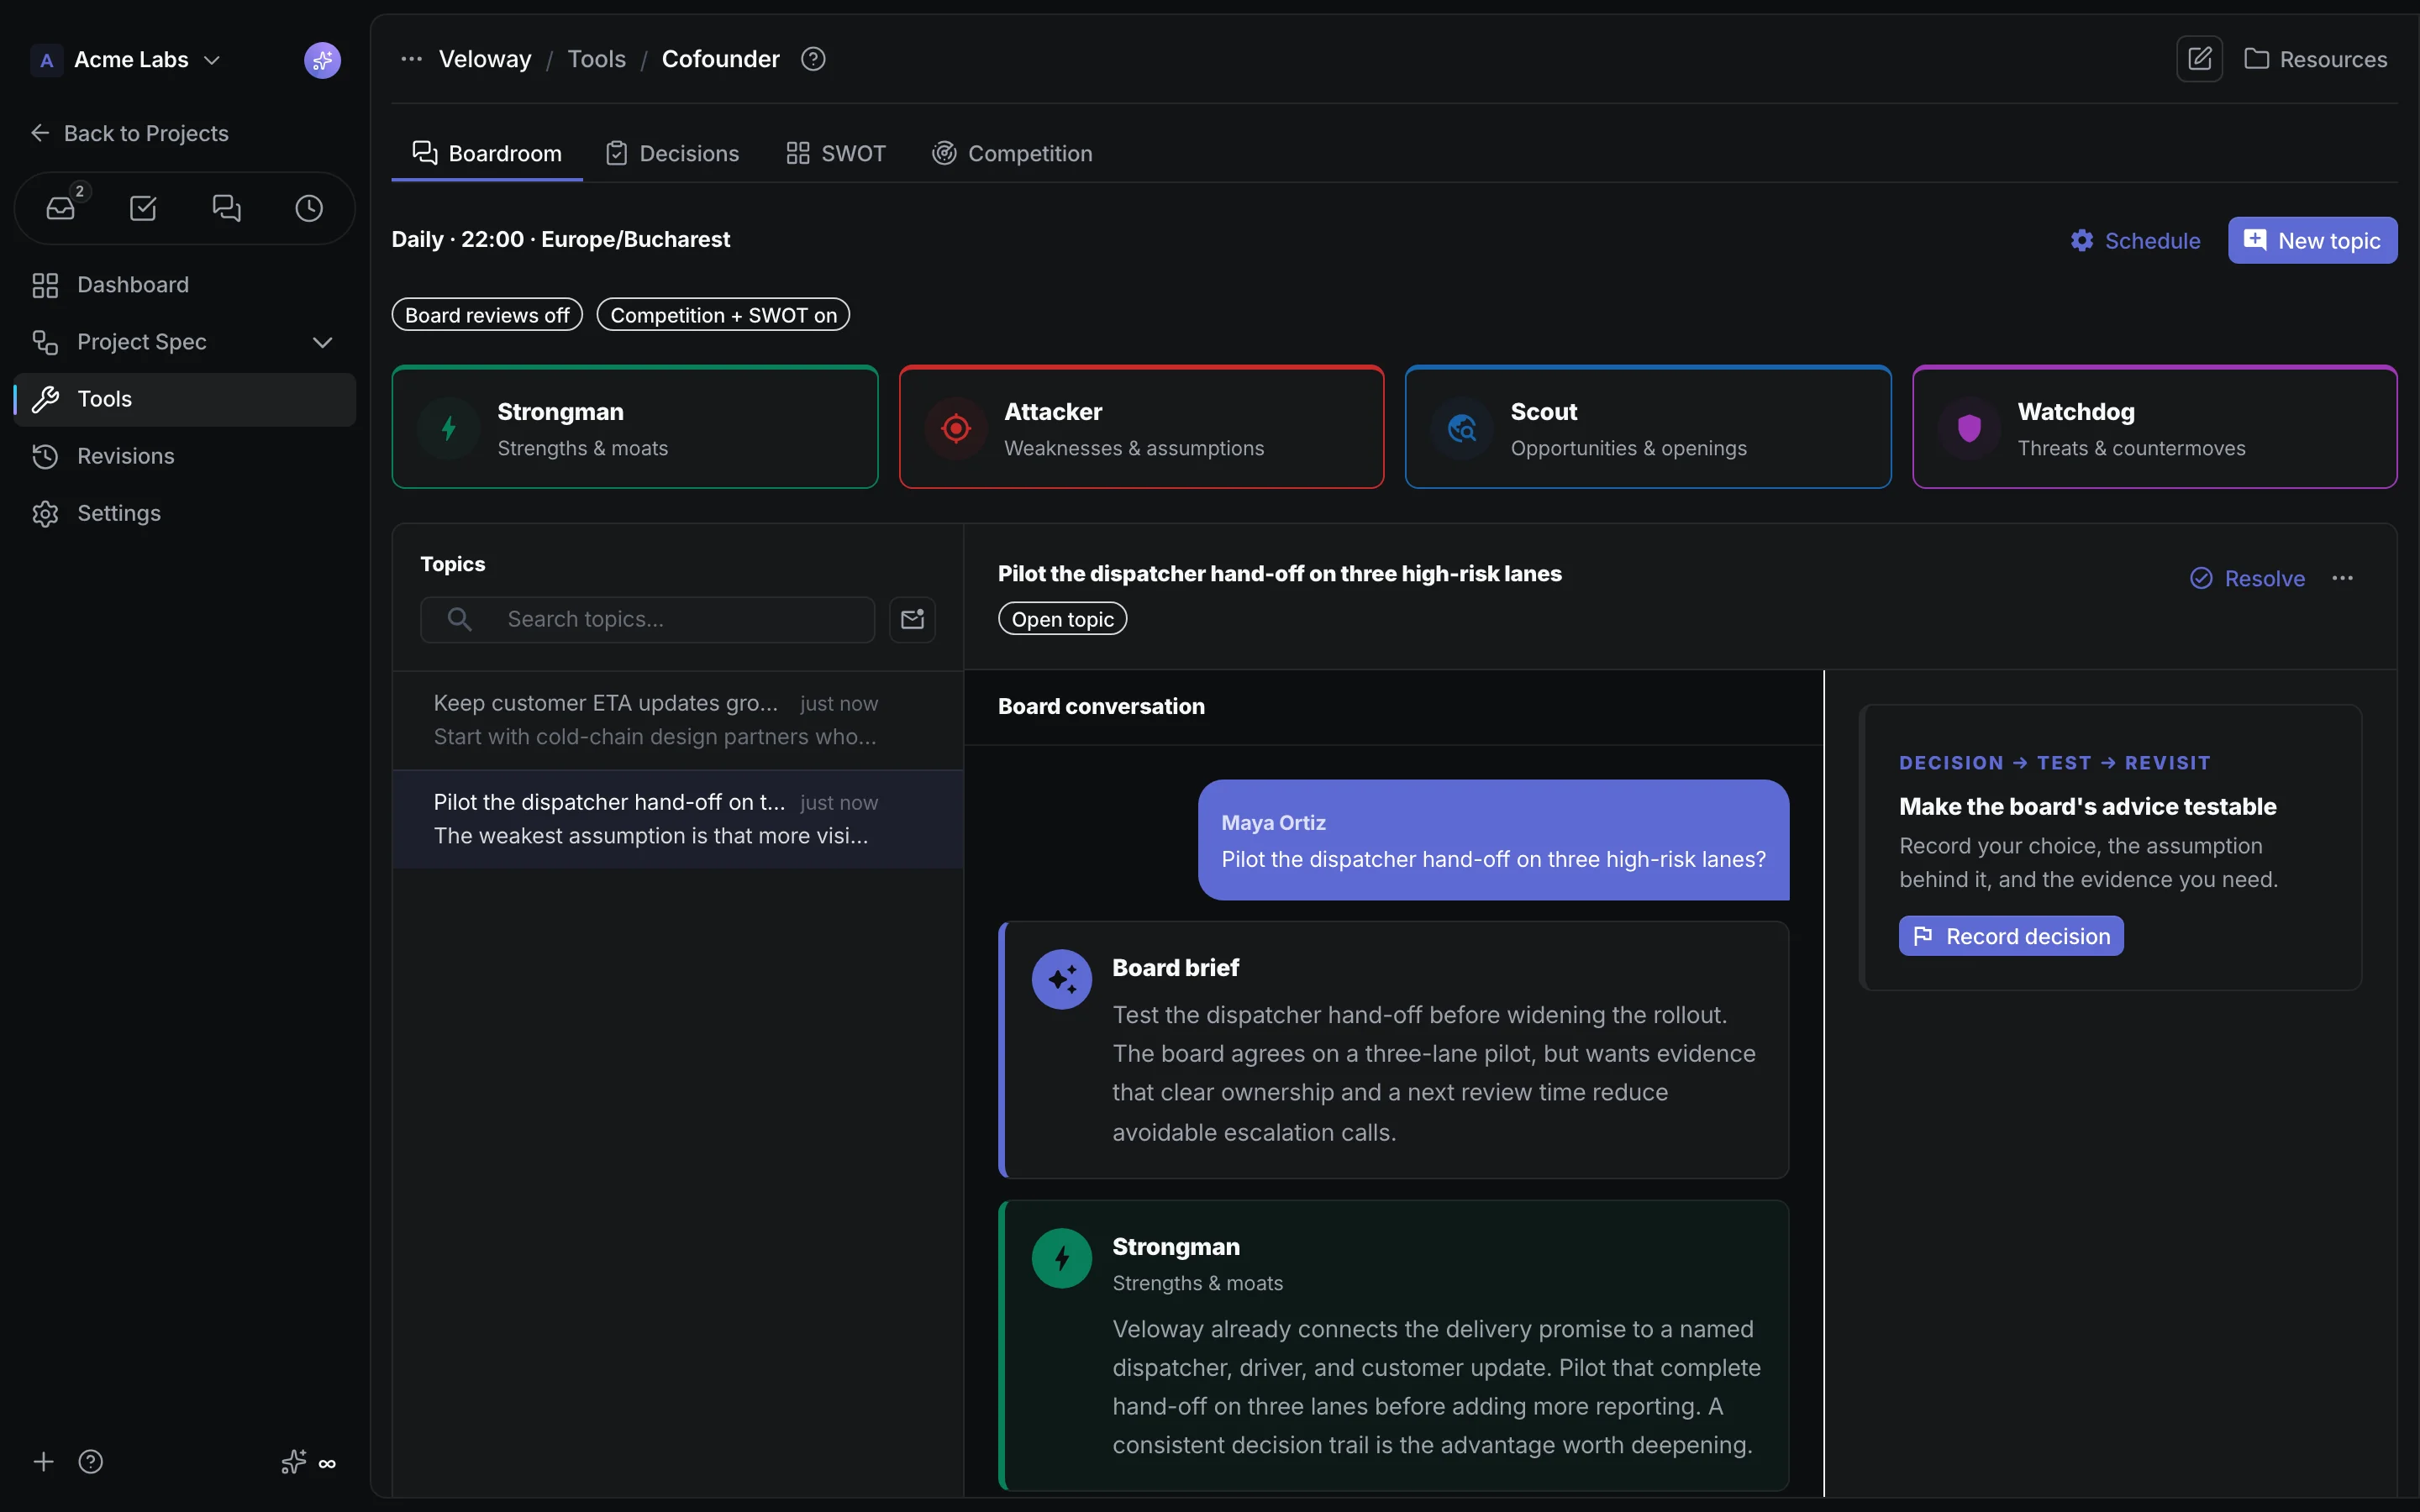
Task: Expand the Project Spec chevron
Action: pos(322,342)
